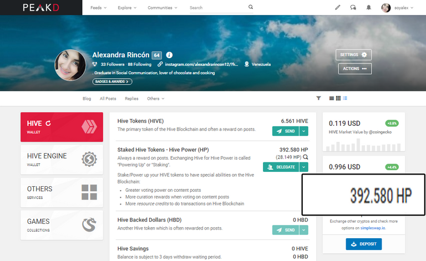Click the 6.561 HIVE balance
The width and height of the screenshot is (426, 261).
tap(295, 121)
